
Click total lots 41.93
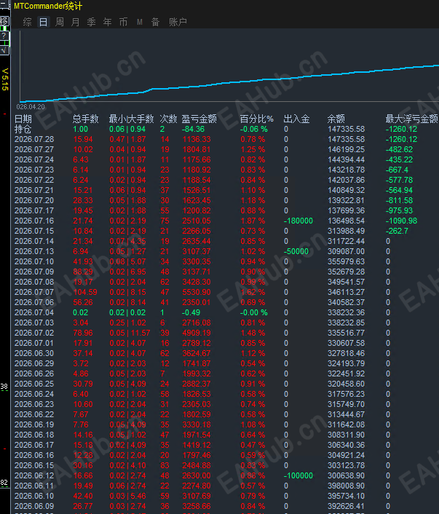point(82,261)
